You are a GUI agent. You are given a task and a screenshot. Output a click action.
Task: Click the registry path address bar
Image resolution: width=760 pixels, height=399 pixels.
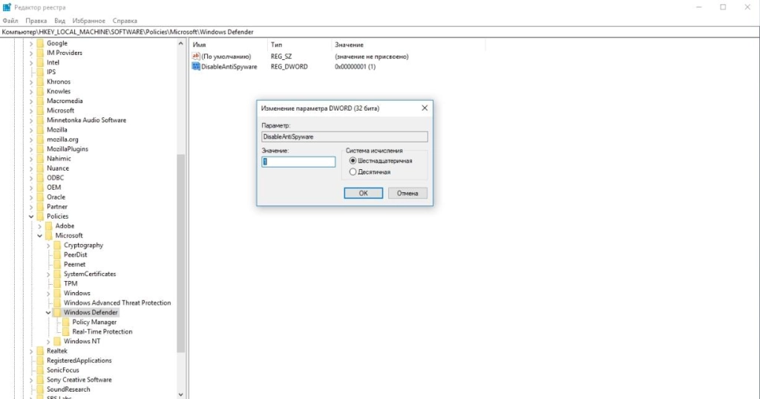[x=380, y=32]
